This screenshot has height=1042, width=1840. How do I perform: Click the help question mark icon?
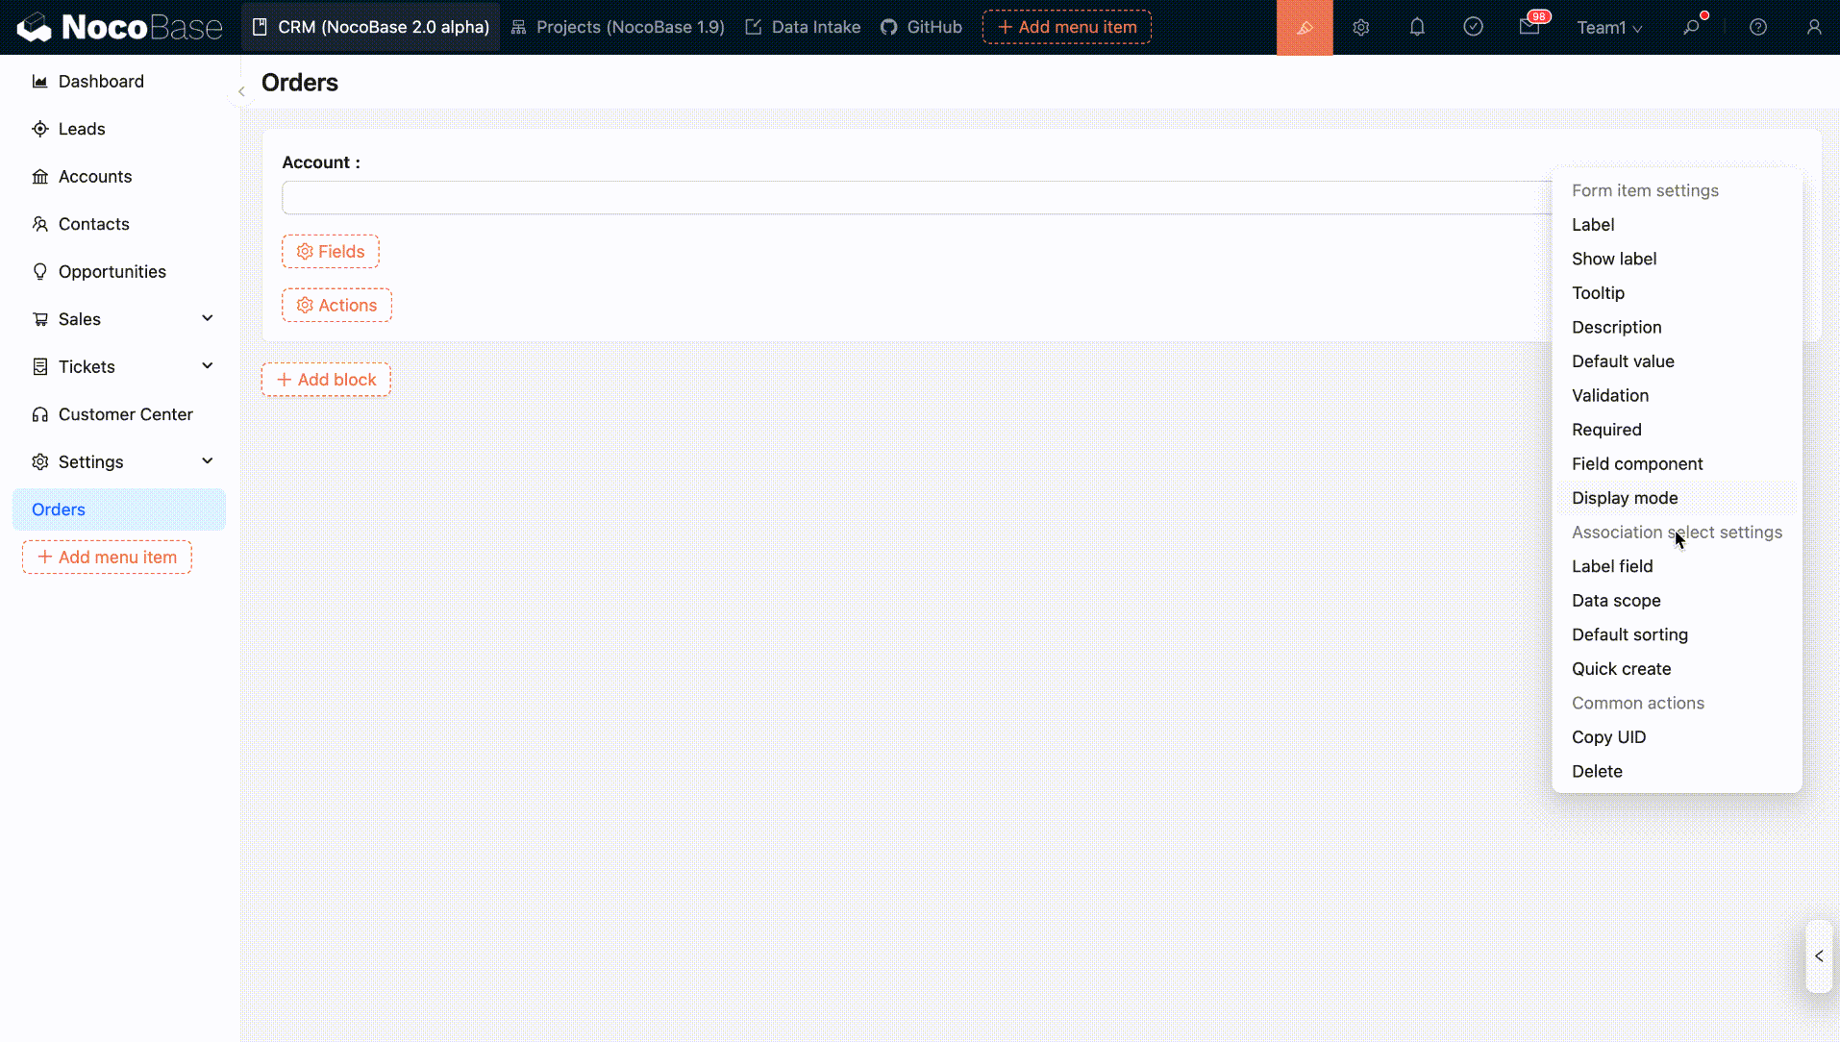click(1757, 28)
